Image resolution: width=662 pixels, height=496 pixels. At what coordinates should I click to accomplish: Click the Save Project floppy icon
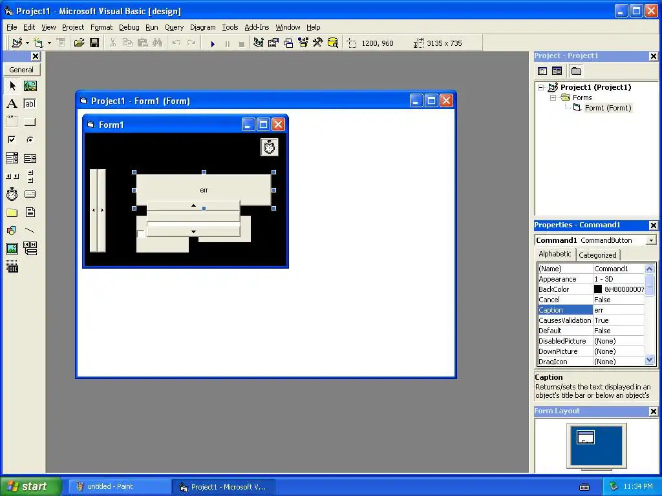(94, 43)
